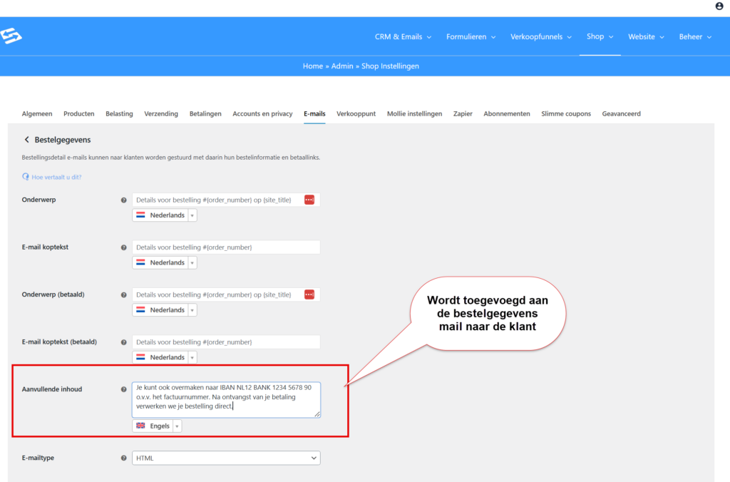Click the Aanvullende inhoud text area
Image resolution: width=730 pixels, height=482 pixels.
pyautogui.click(x=226, y=399)
